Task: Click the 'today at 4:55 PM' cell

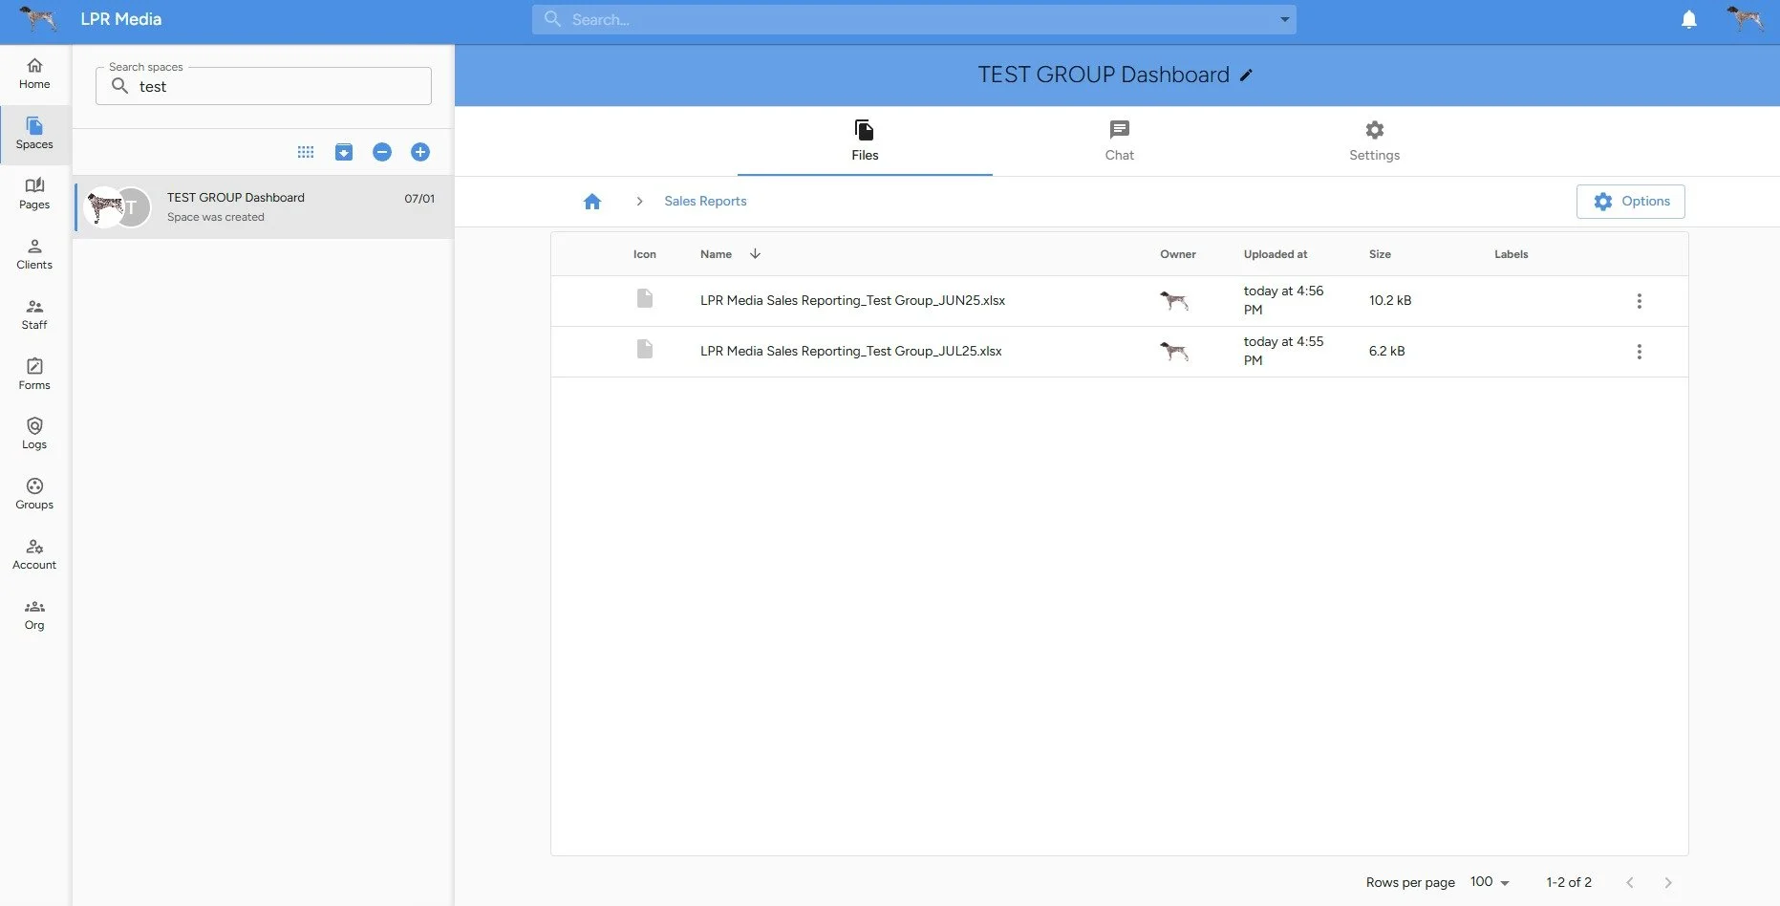Action: pyautogui.click(x=1283, y=351)
